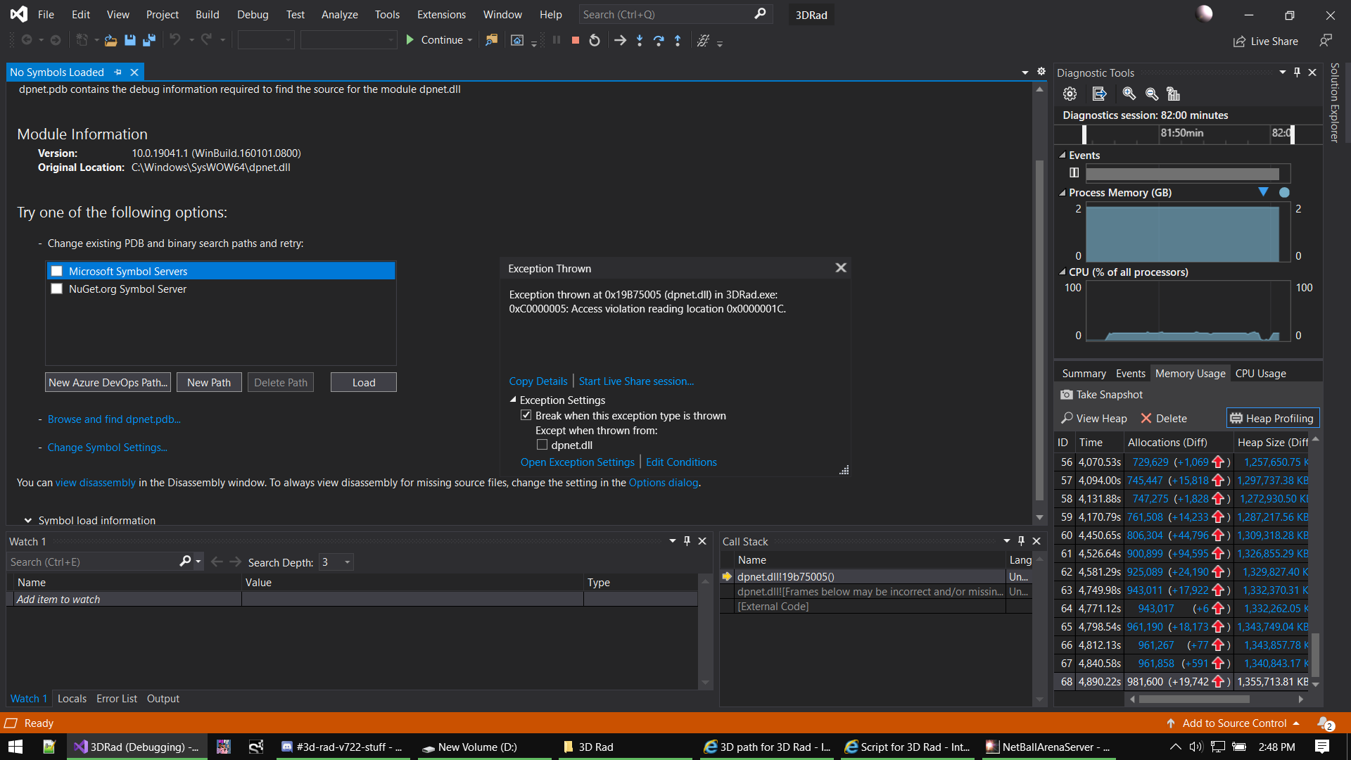Click the Heap Profiling button
1351x760 pixels.
[x=1273, y=419]
